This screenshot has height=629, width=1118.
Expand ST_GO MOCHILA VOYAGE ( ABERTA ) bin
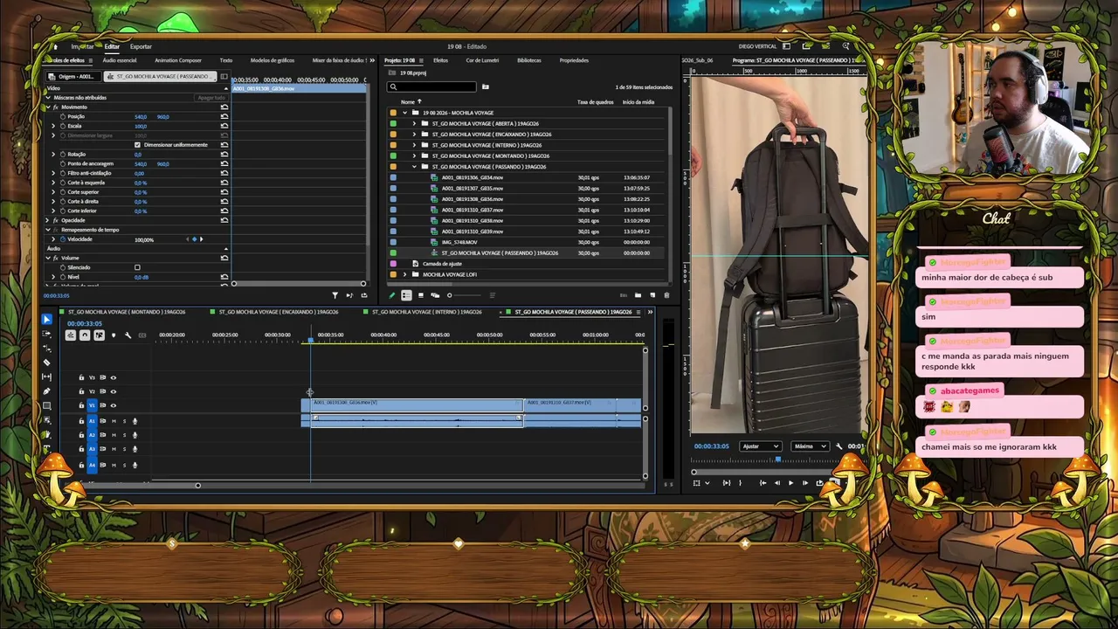coord(415,124)
